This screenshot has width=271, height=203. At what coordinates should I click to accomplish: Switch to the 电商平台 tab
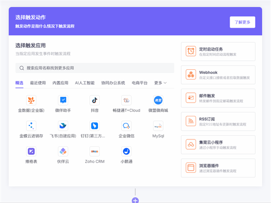pos(140,83)
